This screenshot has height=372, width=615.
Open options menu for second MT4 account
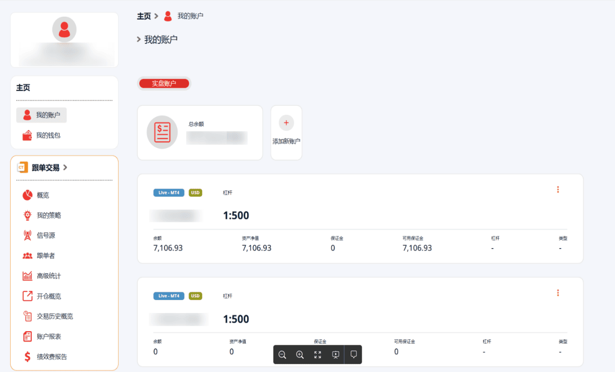[x=558, y=293]
